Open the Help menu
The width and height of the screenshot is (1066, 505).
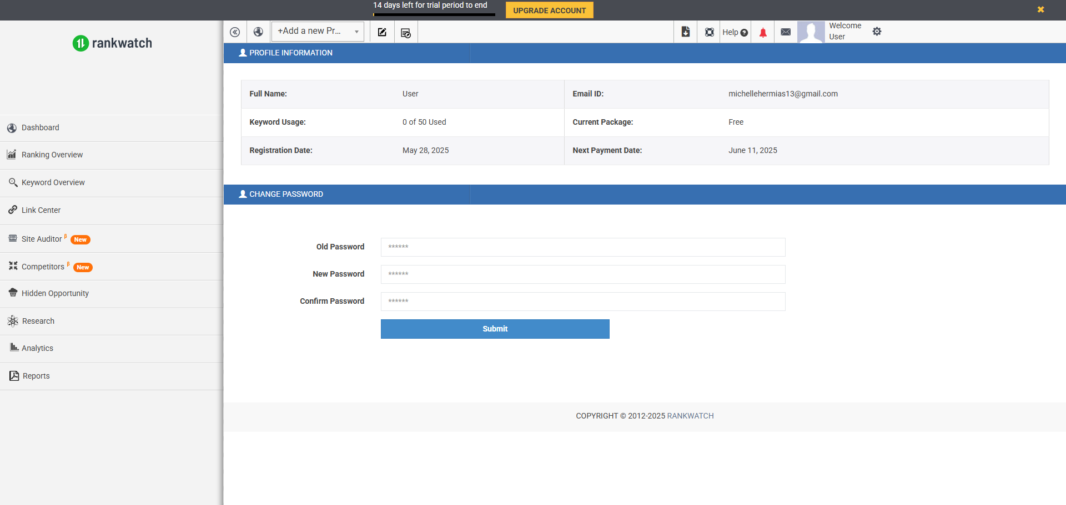[x=735, y=32]
